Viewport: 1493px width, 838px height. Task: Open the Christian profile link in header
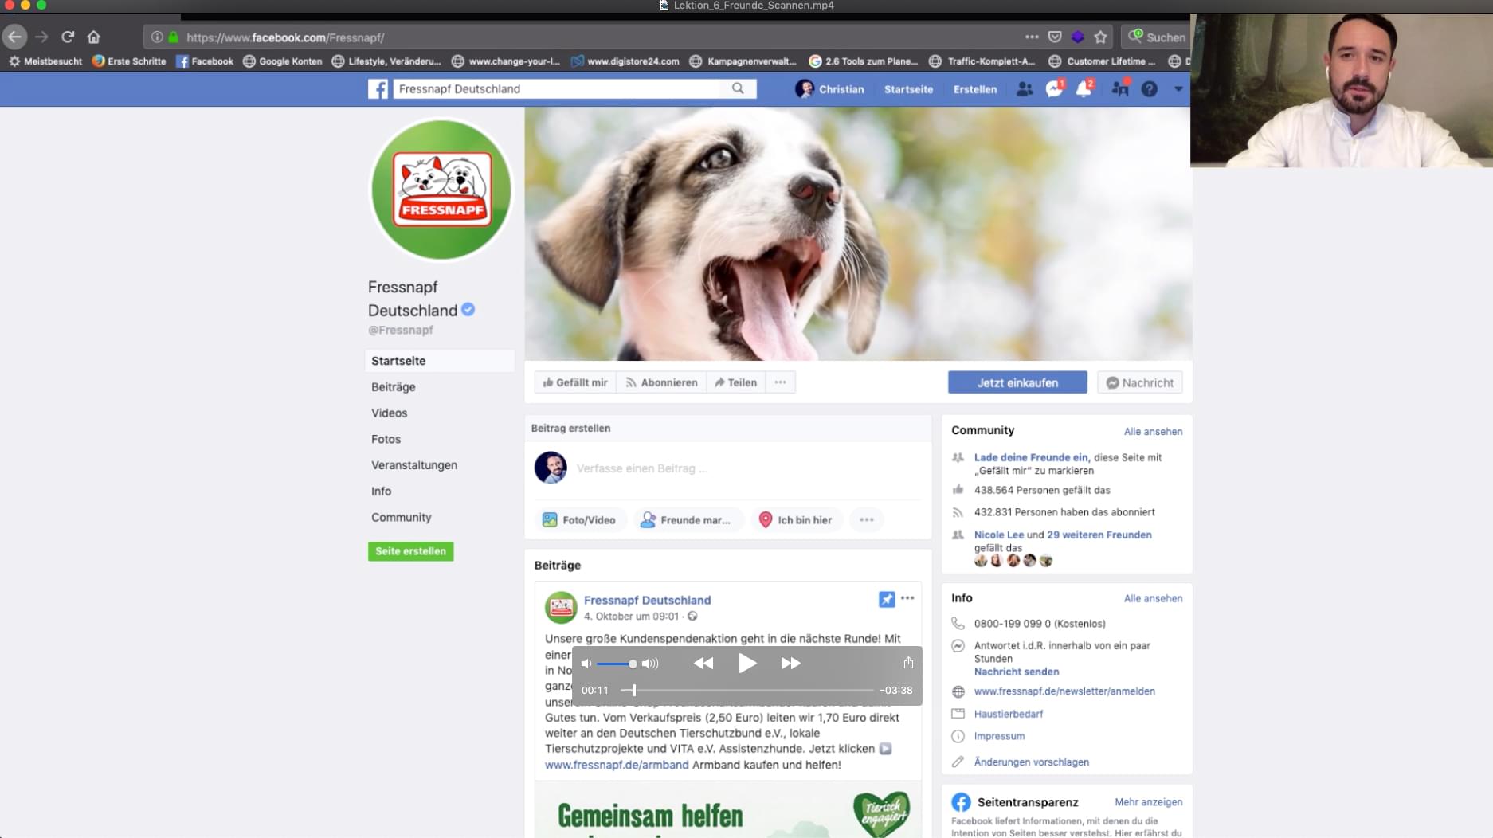point(829,89)
